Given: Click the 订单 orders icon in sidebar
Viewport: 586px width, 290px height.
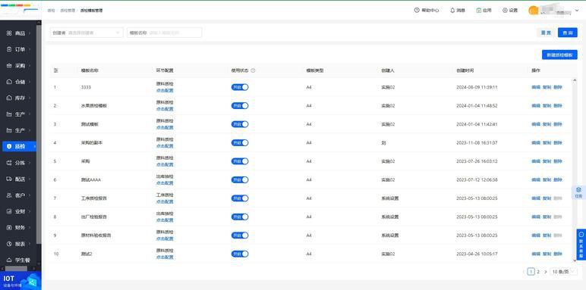Looking at the screenshot, I should click(9, 49).
